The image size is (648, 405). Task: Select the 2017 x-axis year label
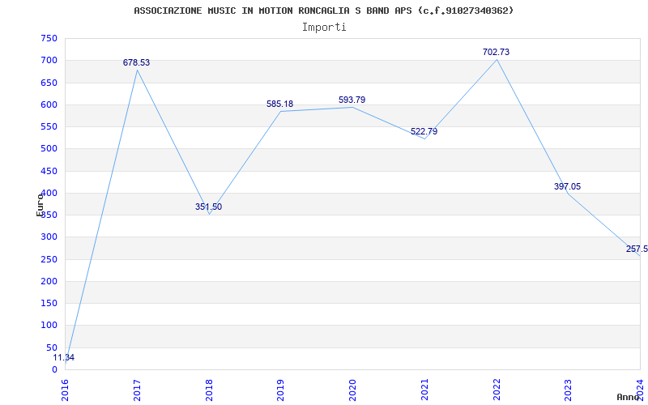tap(137, 390)
